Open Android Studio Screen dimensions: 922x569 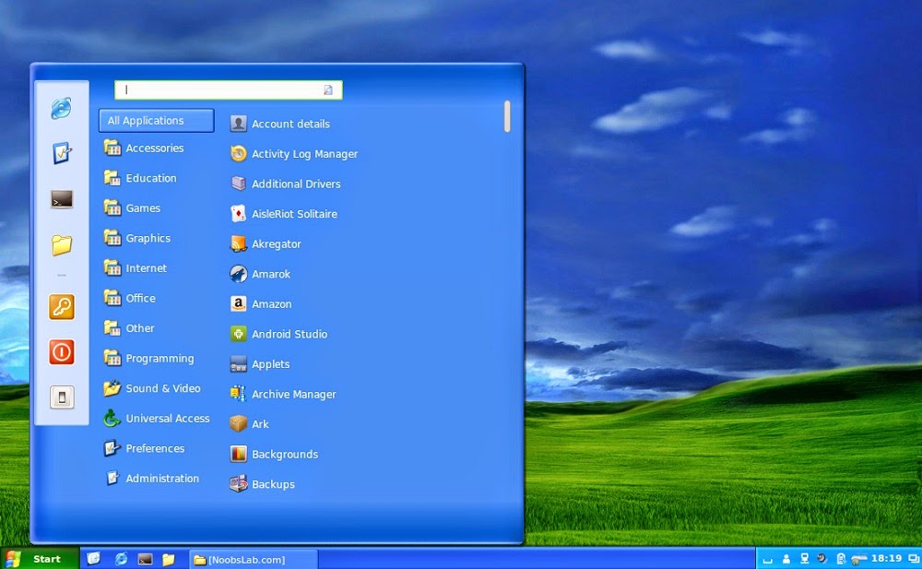coord(290,334)
